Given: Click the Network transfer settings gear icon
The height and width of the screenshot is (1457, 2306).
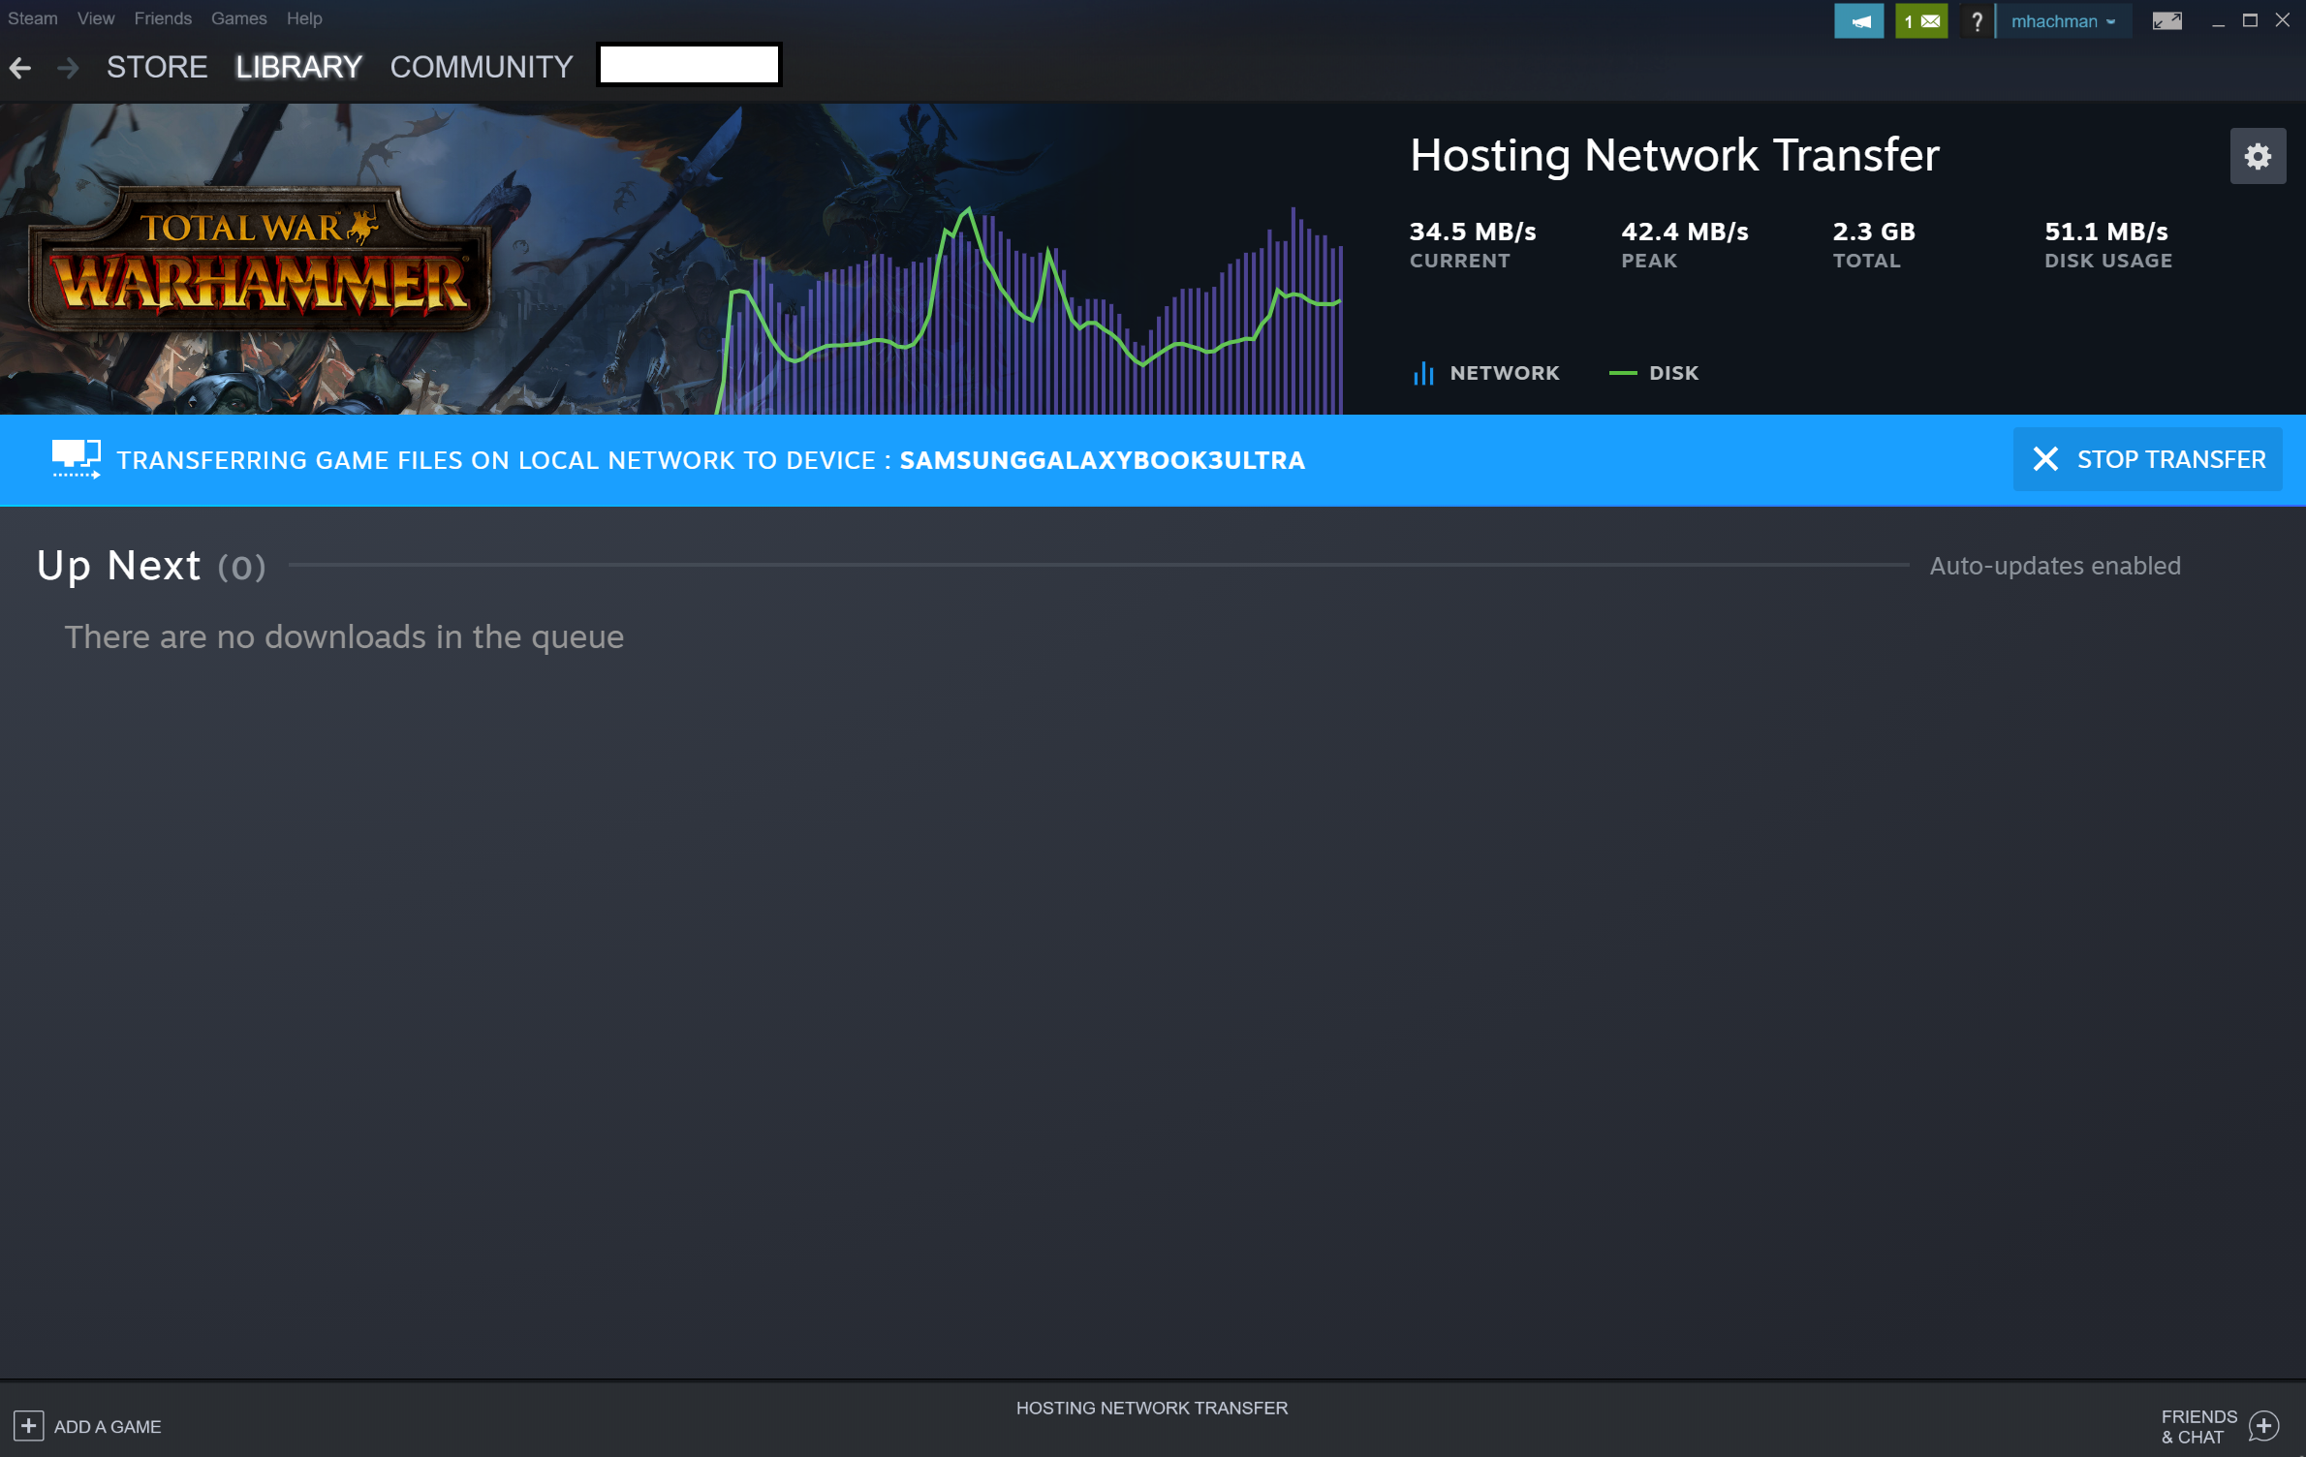Looking at the screenshot, I should pos(2258,154).
